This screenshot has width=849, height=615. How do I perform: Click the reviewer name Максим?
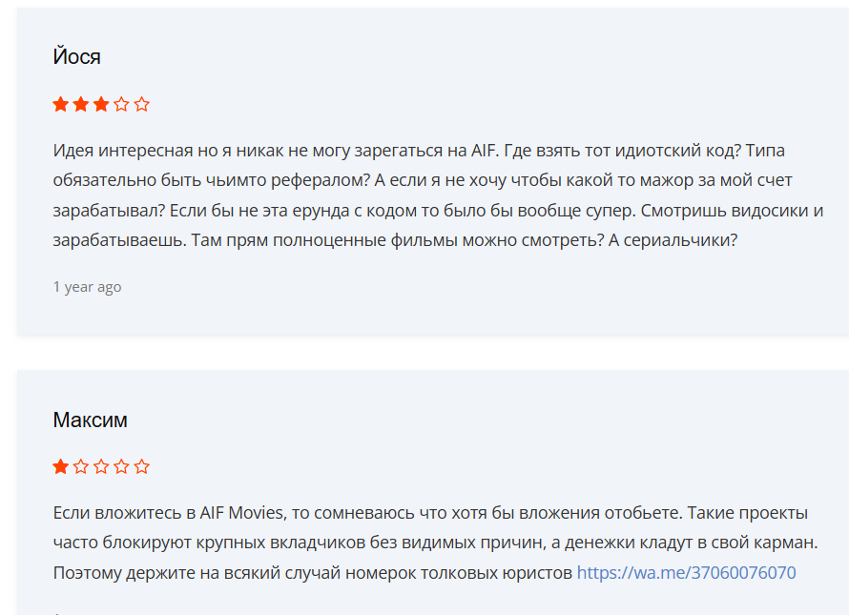[x=91, y=420]
